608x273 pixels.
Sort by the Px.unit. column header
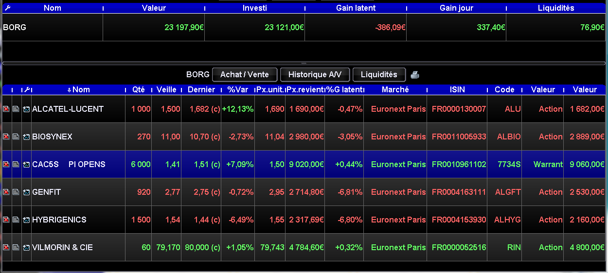[x=270, y=89]
